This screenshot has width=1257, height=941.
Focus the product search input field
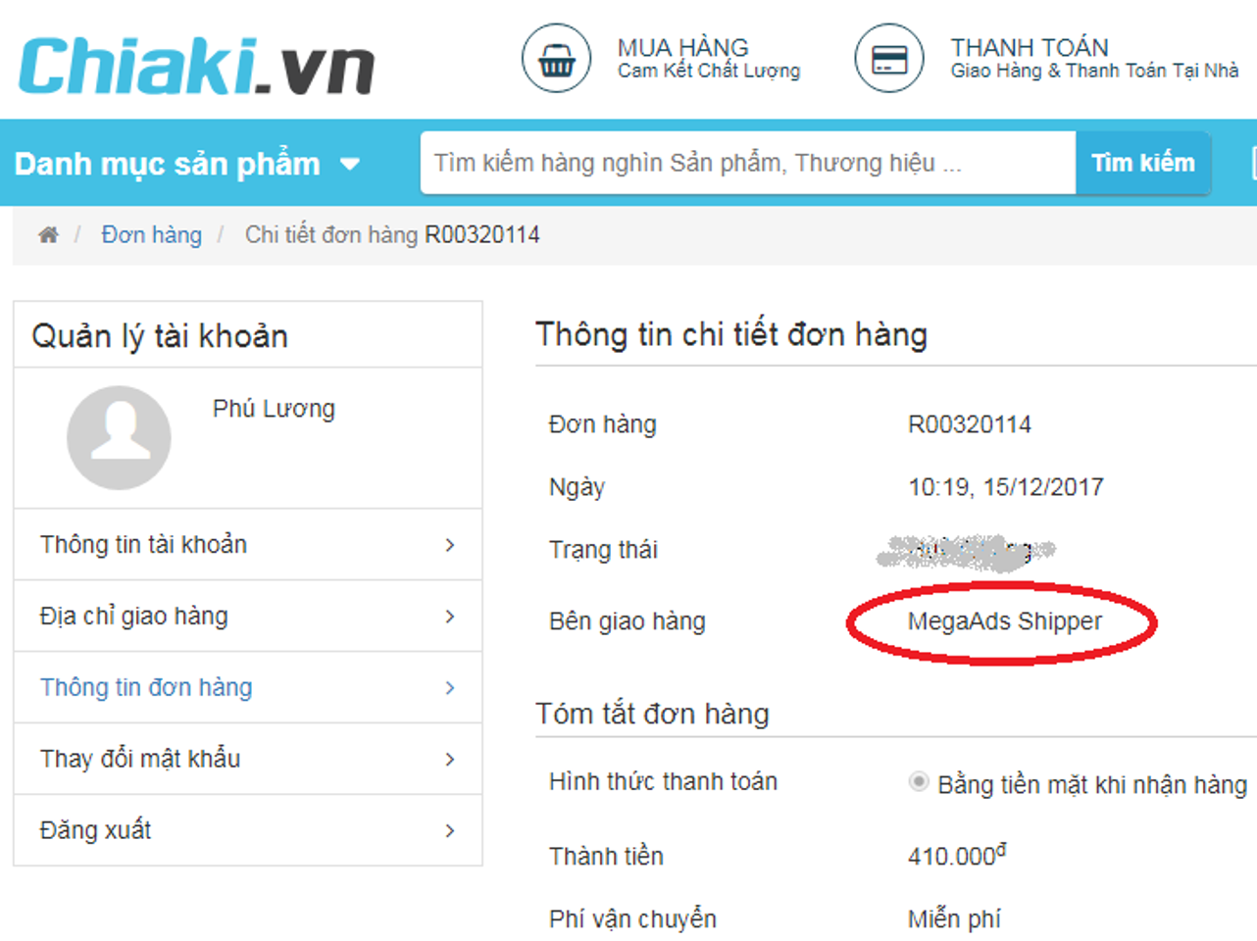click(748, 163)
